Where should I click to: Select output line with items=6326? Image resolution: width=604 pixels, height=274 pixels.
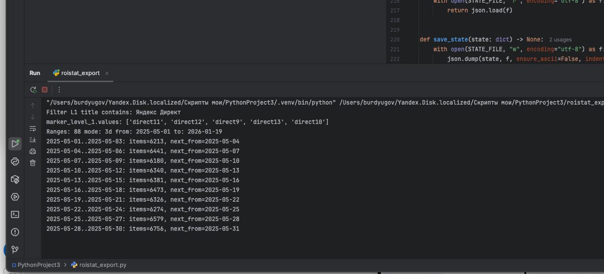coord(143,199)
